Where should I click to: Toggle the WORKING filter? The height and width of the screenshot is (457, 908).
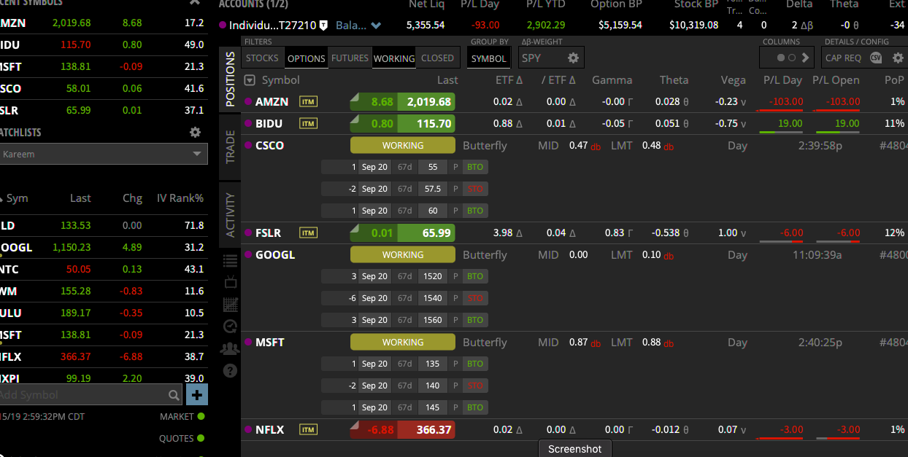(x=394, y=58)
